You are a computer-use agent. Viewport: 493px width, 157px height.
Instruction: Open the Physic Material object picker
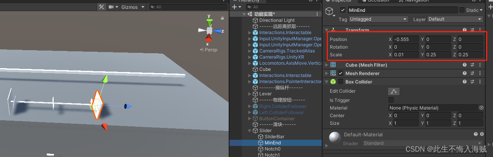(x=482, y=108)
